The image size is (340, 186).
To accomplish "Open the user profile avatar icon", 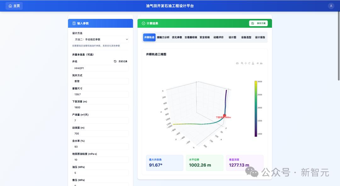I will [331, 6].
